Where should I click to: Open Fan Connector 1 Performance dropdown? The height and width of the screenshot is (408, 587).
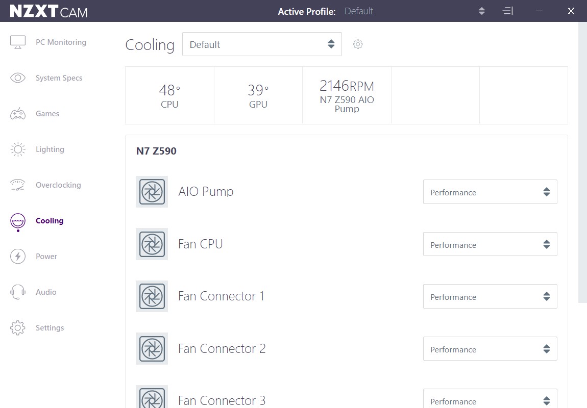click(490, 296)
